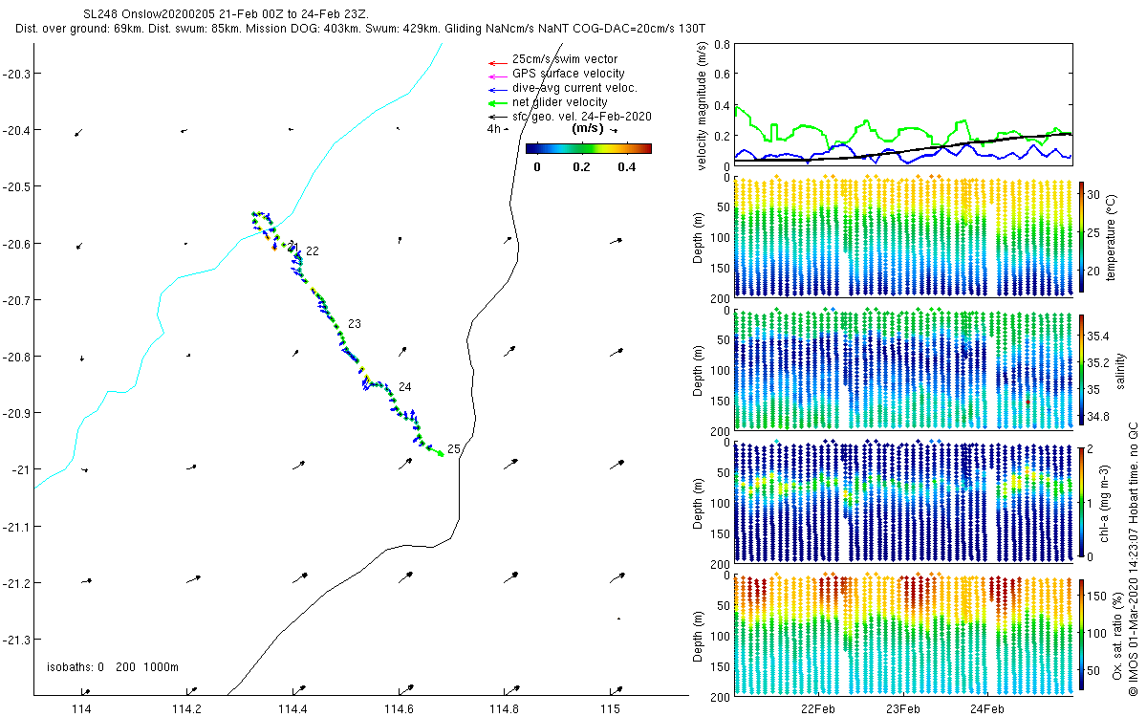
Task: Click the green net glider velocity marker
Action: pyautogui.click(x=494, y=103)
